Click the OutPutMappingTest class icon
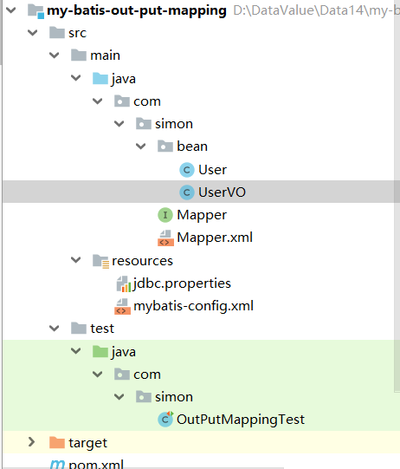Image resolution: width=400 pixels, height=469 pixels. click(x=165, y=419)
